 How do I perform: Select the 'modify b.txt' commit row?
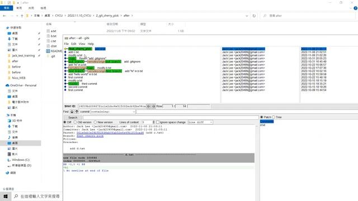click(x=104, y=68)
